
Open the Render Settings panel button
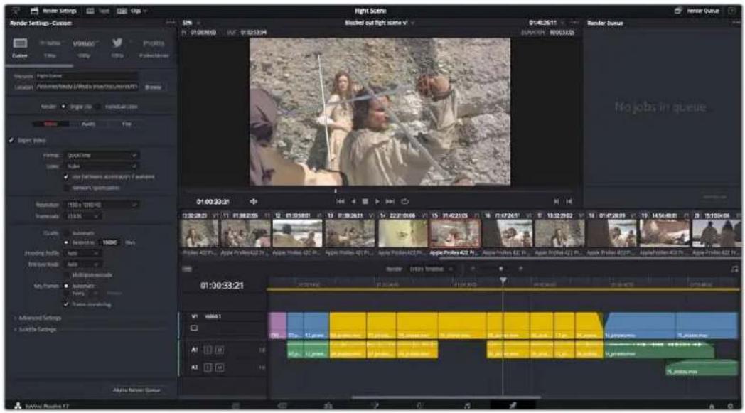[x=53, y=11]
